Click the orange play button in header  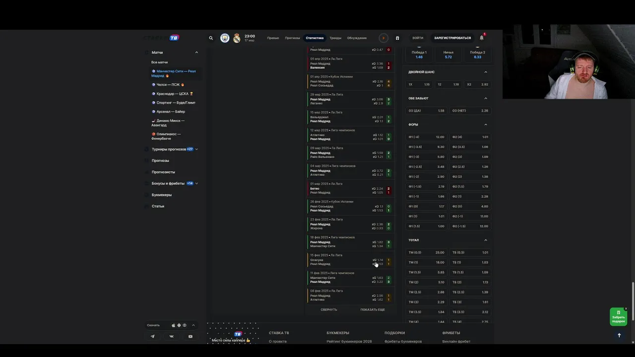(383, 38)
